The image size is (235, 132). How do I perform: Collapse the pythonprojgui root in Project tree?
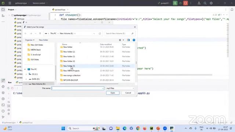[9, 15]
